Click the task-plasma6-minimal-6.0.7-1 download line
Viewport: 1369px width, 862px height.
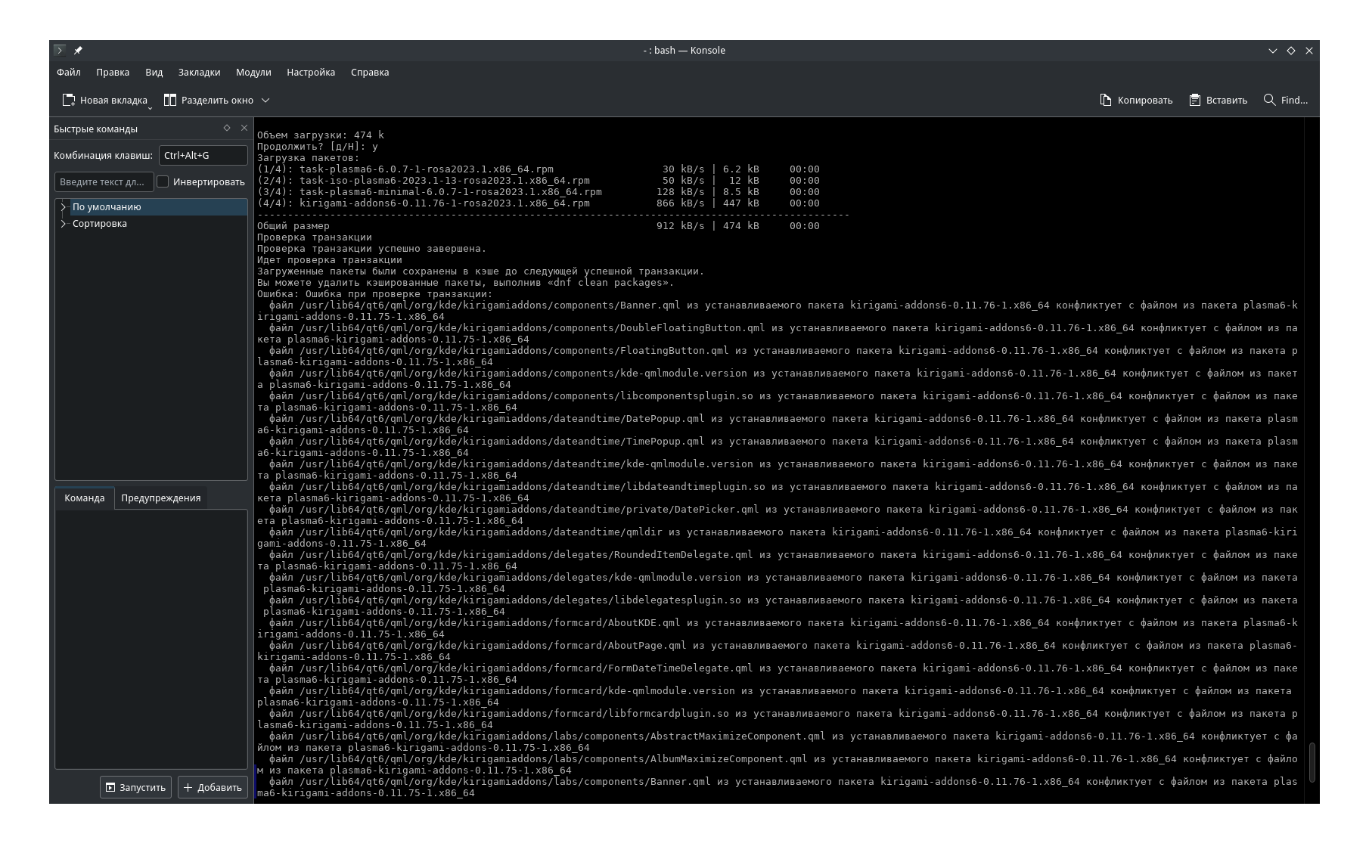[x=539, y=192]
